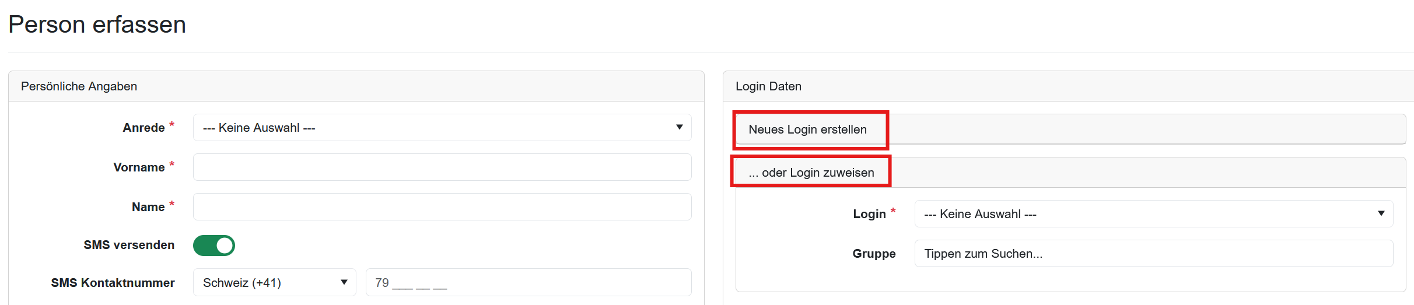
Task: Click the Gruppe search field
Action: (1153, 254)
